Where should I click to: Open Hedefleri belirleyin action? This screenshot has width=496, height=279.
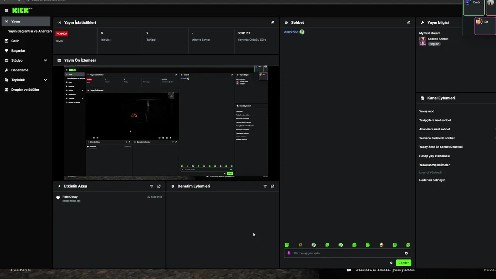[x=432, y=180]
